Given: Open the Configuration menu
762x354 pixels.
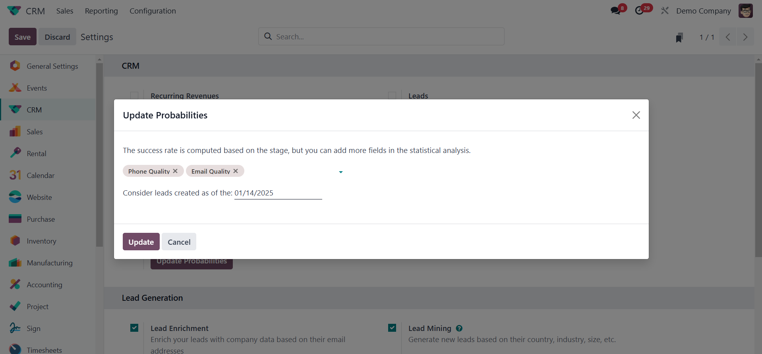Looking at the screenshot, I should click(153, 11).
